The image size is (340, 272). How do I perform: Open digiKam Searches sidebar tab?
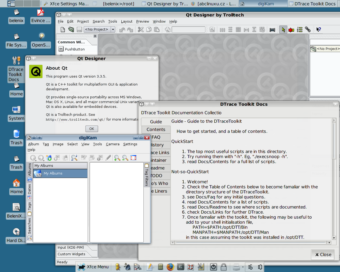coord(29,229)
